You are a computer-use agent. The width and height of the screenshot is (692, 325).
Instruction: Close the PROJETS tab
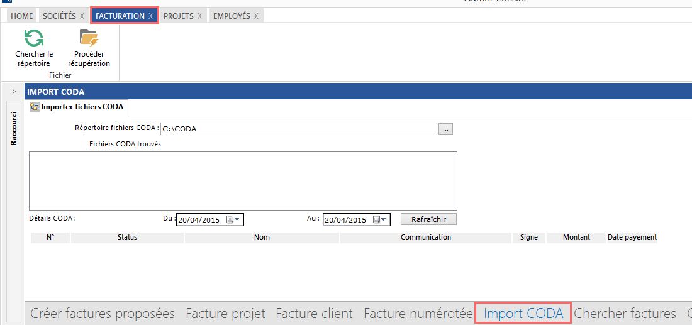pos(199,16)
